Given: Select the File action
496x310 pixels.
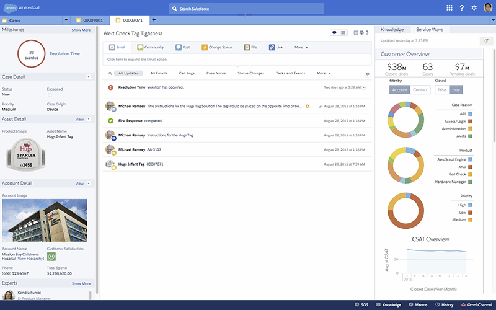Looking at the screenshot, I should (x=250, y=47).
